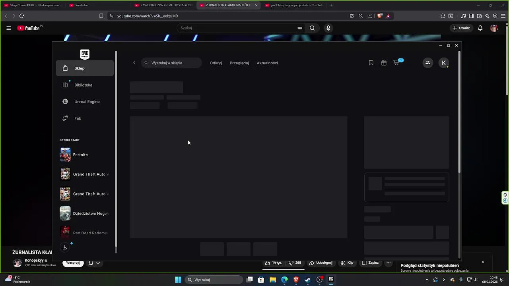The image size is (509, 286).
Task: Open YouTube notifications bell
Action: coord(480,28)
